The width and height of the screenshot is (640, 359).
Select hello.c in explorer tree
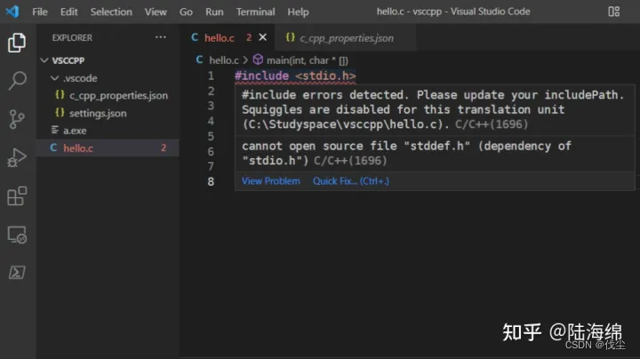coord(108,148)
